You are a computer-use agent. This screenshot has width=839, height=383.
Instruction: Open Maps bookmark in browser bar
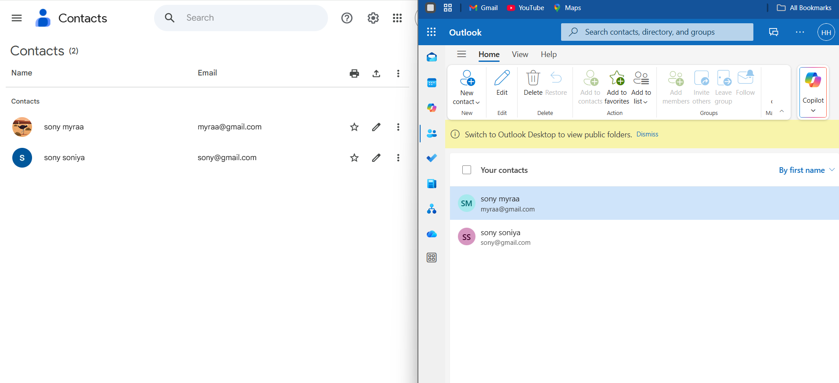click(567, 7)
